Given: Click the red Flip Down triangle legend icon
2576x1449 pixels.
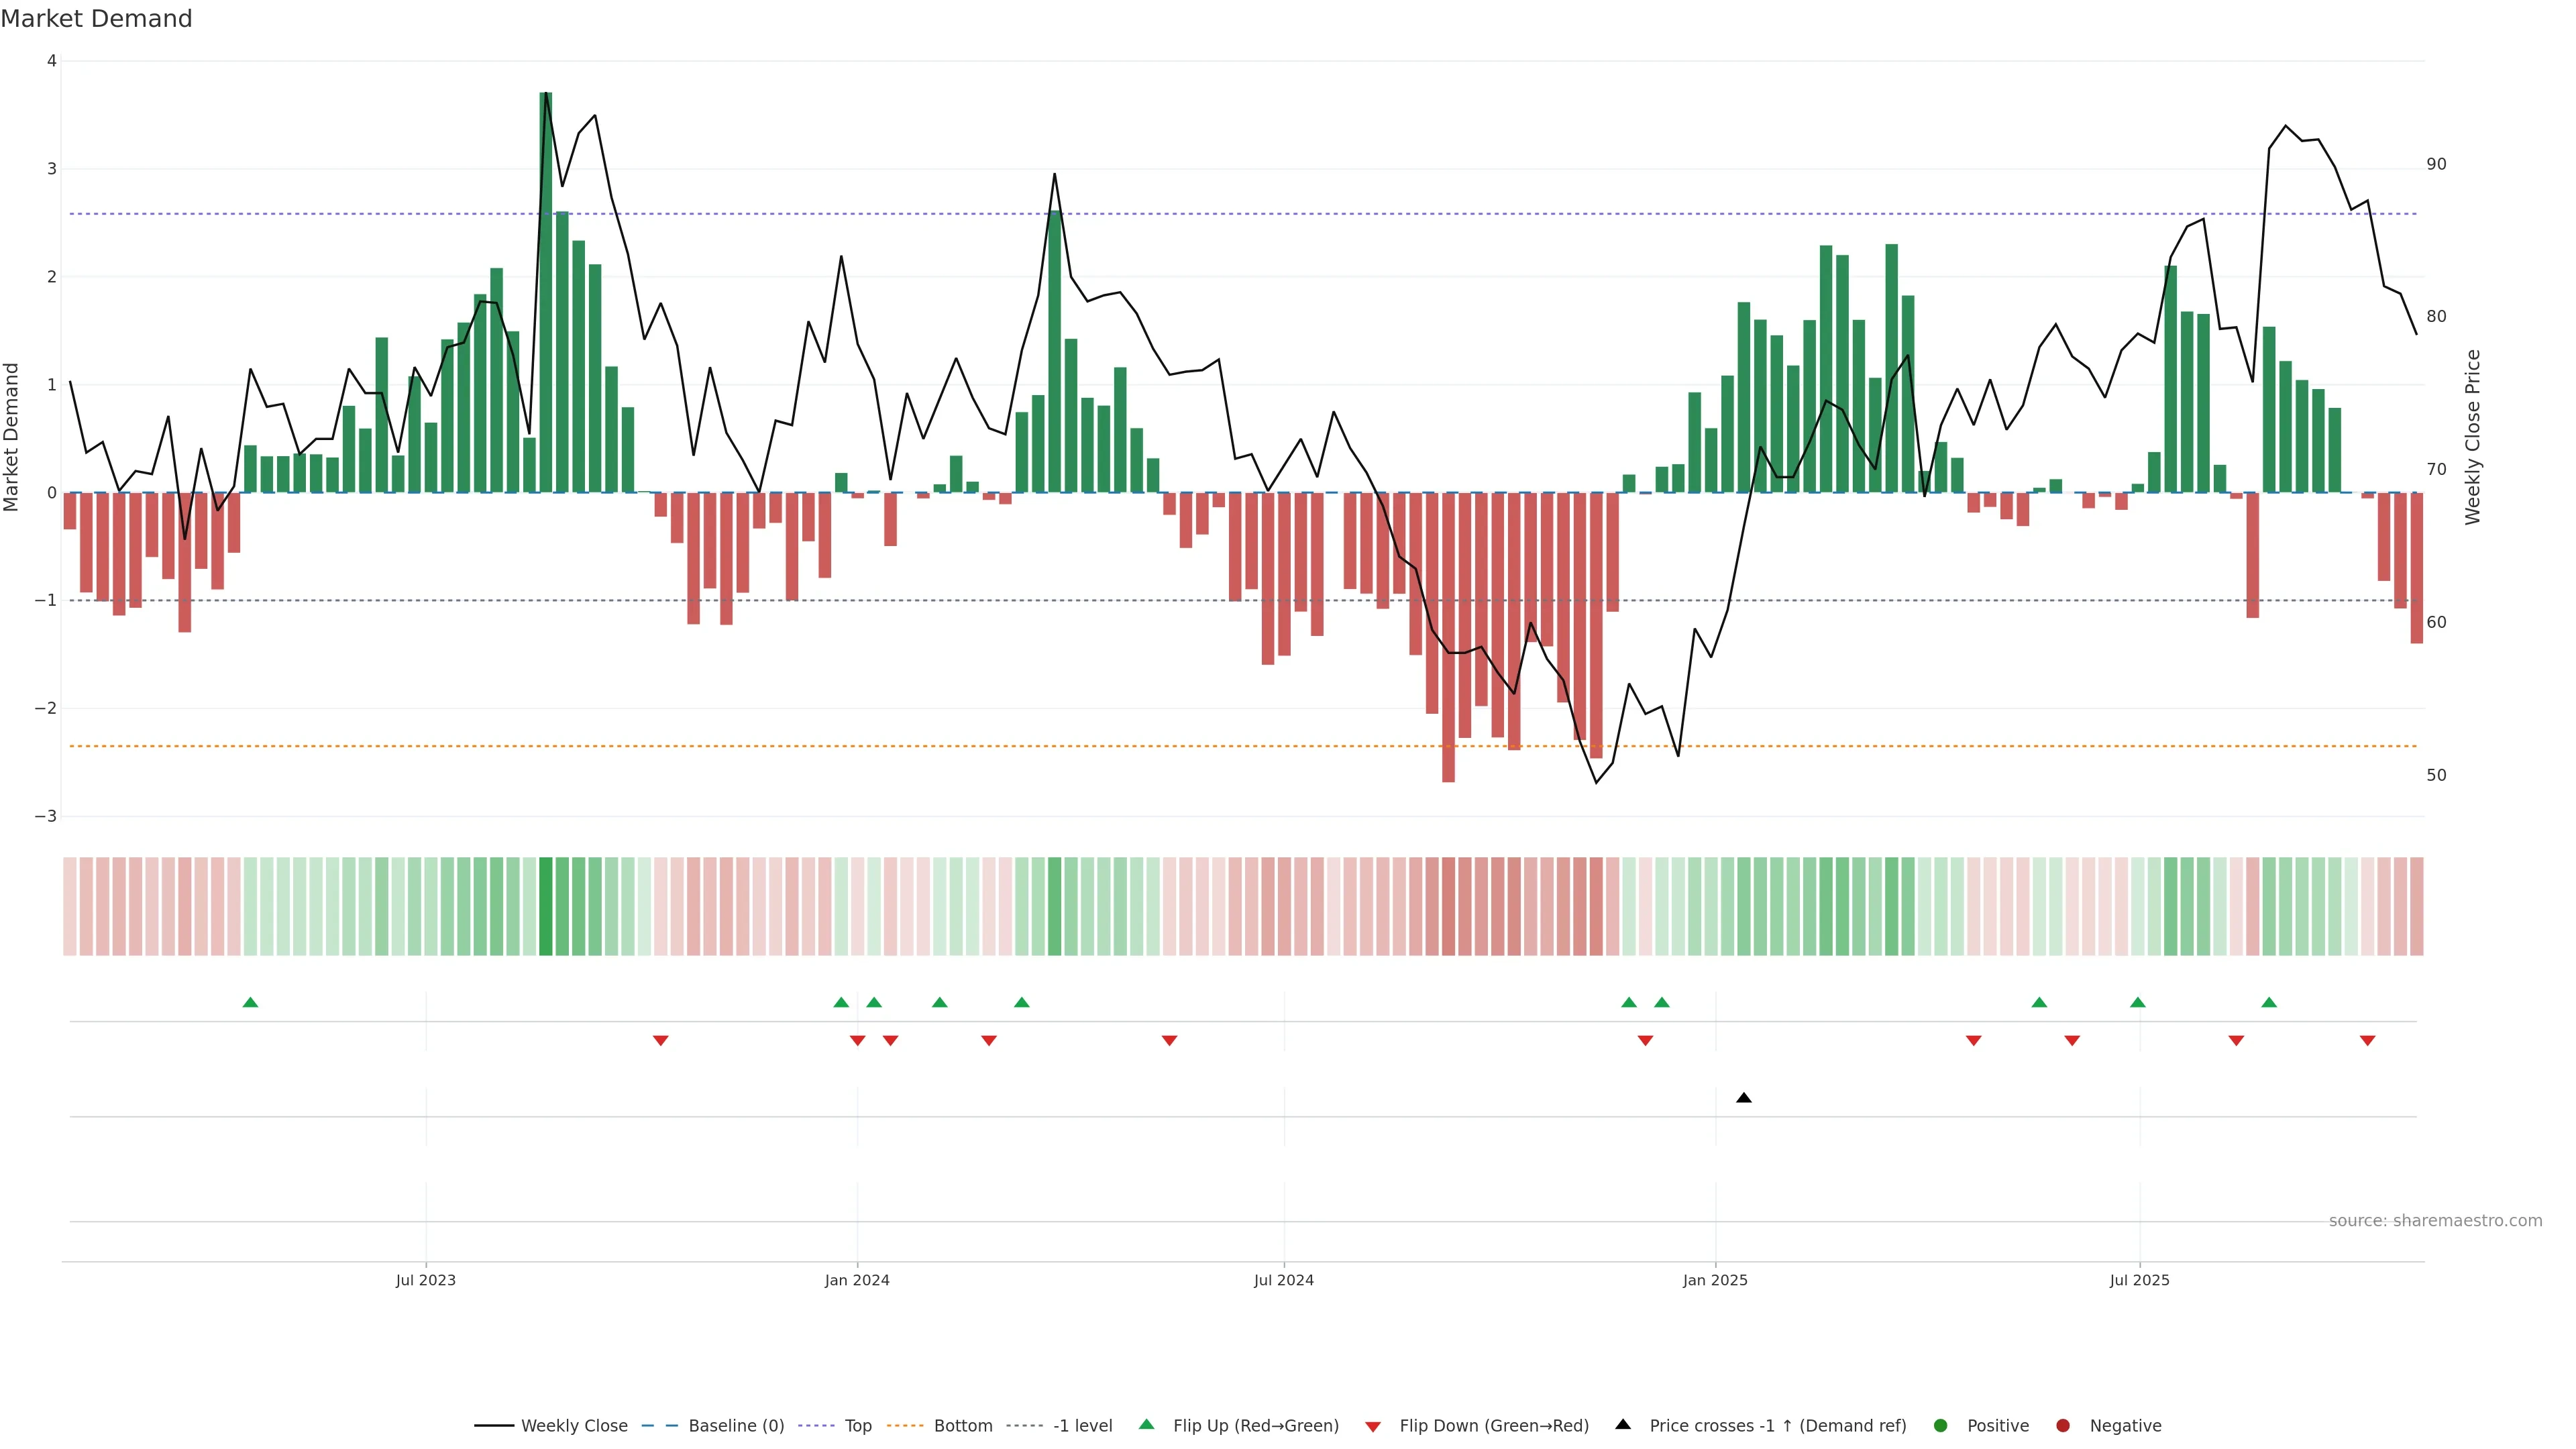Looking at the screenshot, I should [x=1373, y=1426].
